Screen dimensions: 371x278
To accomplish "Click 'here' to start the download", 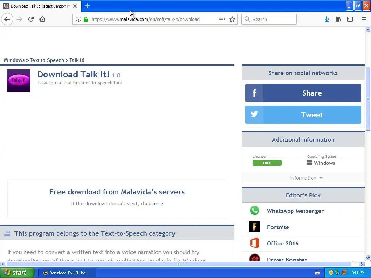I will tap(158, 203).
